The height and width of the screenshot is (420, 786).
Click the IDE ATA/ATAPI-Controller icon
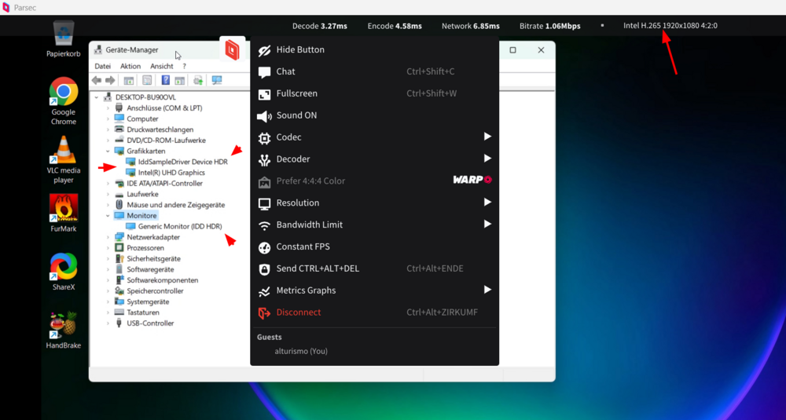(x=119, y=183)
